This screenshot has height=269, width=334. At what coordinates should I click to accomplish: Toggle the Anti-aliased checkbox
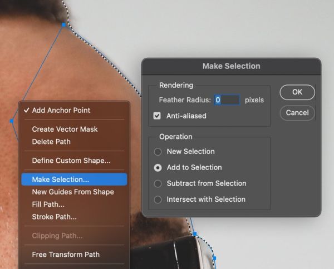click(x=157, y=116)
